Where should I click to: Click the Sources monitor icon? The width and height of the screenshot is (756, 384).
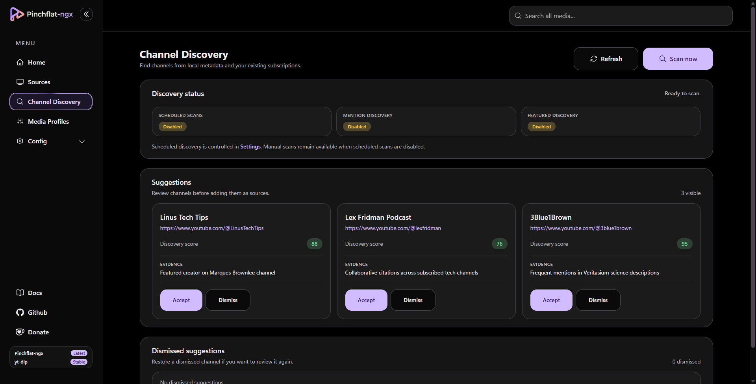20,82
